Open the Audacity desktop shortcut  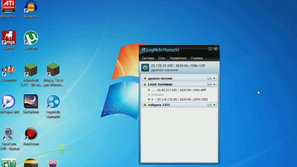pyautogui.click(x=31, y=9)
